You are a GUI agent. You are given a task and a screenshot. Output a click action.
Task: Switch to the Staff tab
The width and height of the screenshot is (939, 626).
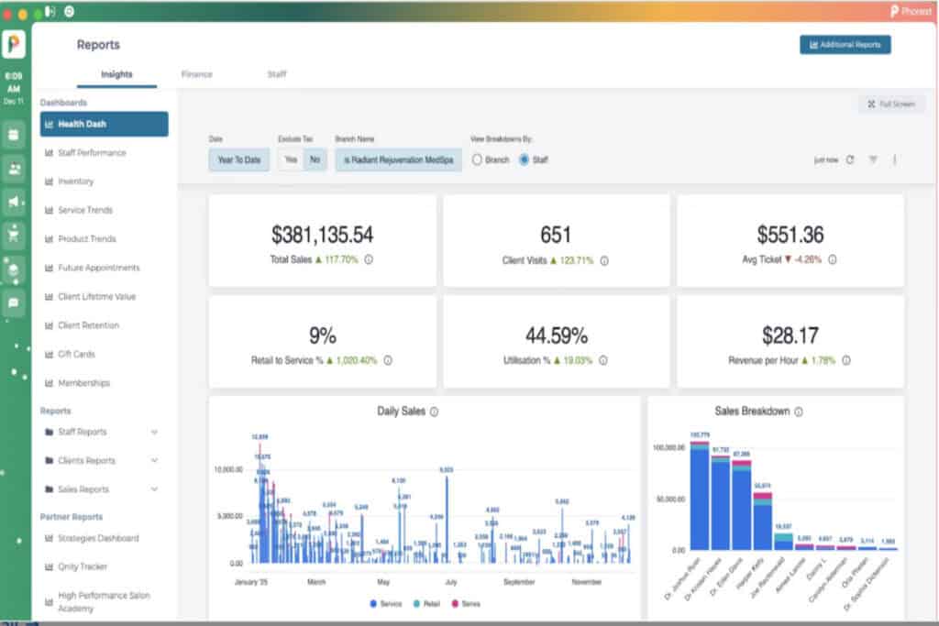(x=277, y=74)
